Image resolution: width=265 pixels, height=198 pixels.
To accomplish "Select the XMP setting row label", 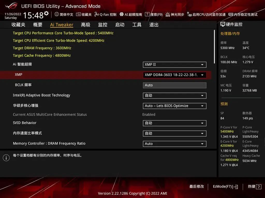I will pyautogui.click(x=19, y=75).
